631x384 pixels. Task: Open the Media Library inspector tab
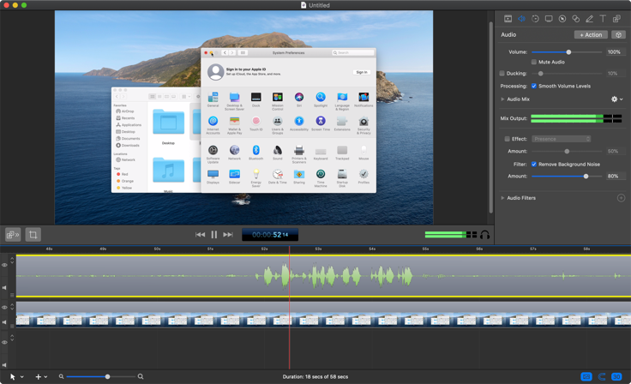(x=616, y=19)
